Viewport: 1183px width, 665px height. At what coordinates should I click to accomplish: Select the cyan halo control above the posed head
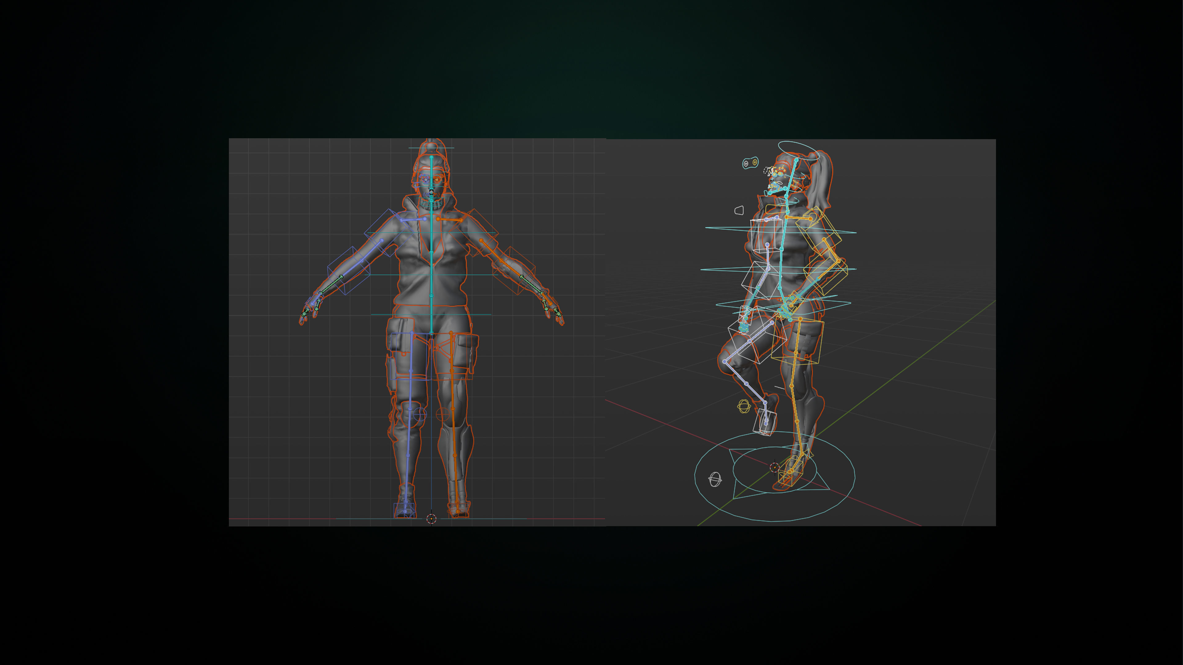coord(799,150)
